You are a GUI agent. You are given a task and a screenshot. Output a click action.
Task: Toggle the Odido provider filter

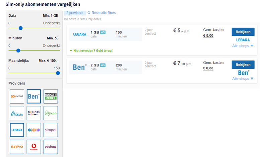(x=34, y=130)
